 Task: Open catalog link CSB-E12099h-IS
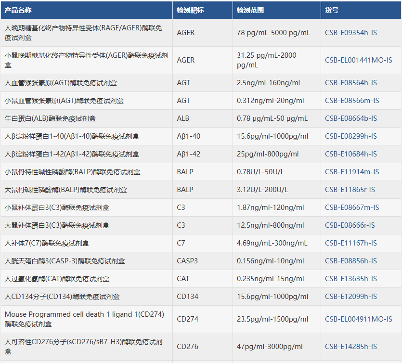tap(350, 297)
